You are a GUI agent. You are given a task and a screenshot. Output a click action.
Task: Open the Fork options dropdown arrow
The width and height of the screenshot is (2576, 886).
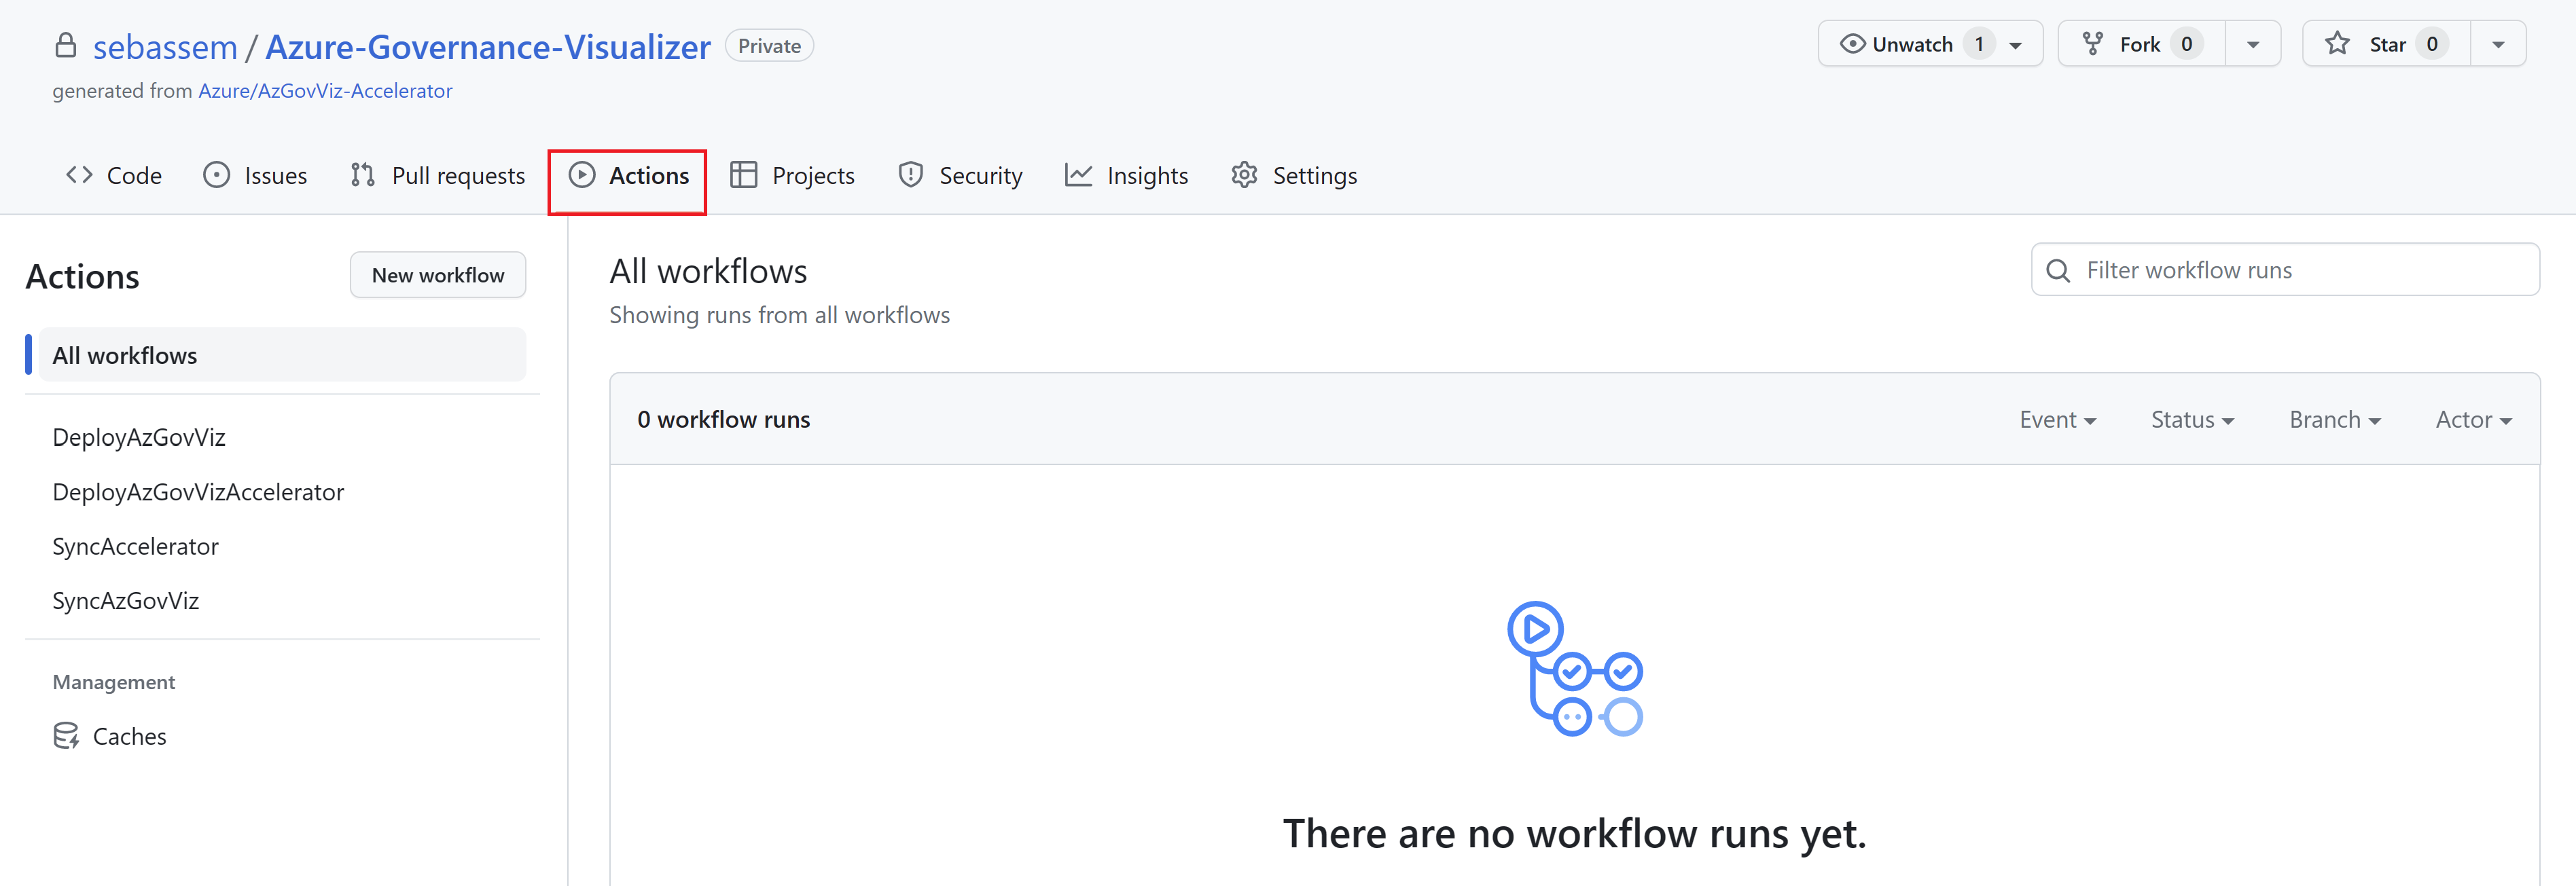2252,45
